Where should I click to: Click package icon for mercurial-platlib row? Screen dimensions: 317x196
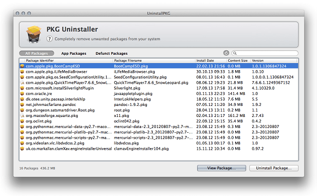pyautogui.click(x=22, y=132)
